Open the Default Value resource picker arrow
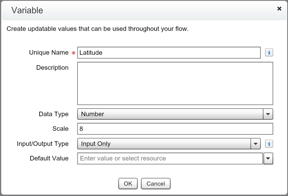 pos(268,159)
